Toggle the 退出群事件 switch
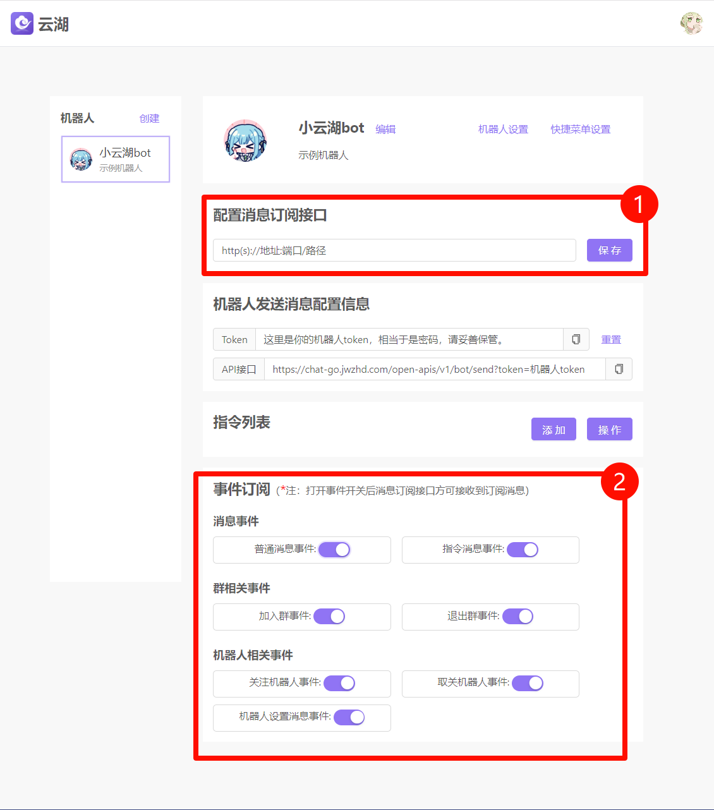 (x=517, y=617)
